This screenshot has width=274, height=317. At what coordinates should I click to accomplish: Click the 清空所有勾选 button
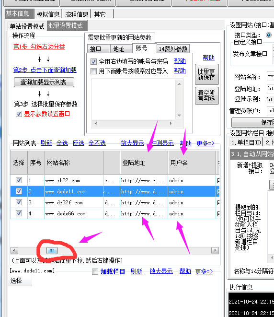click(x=207, y=95)
